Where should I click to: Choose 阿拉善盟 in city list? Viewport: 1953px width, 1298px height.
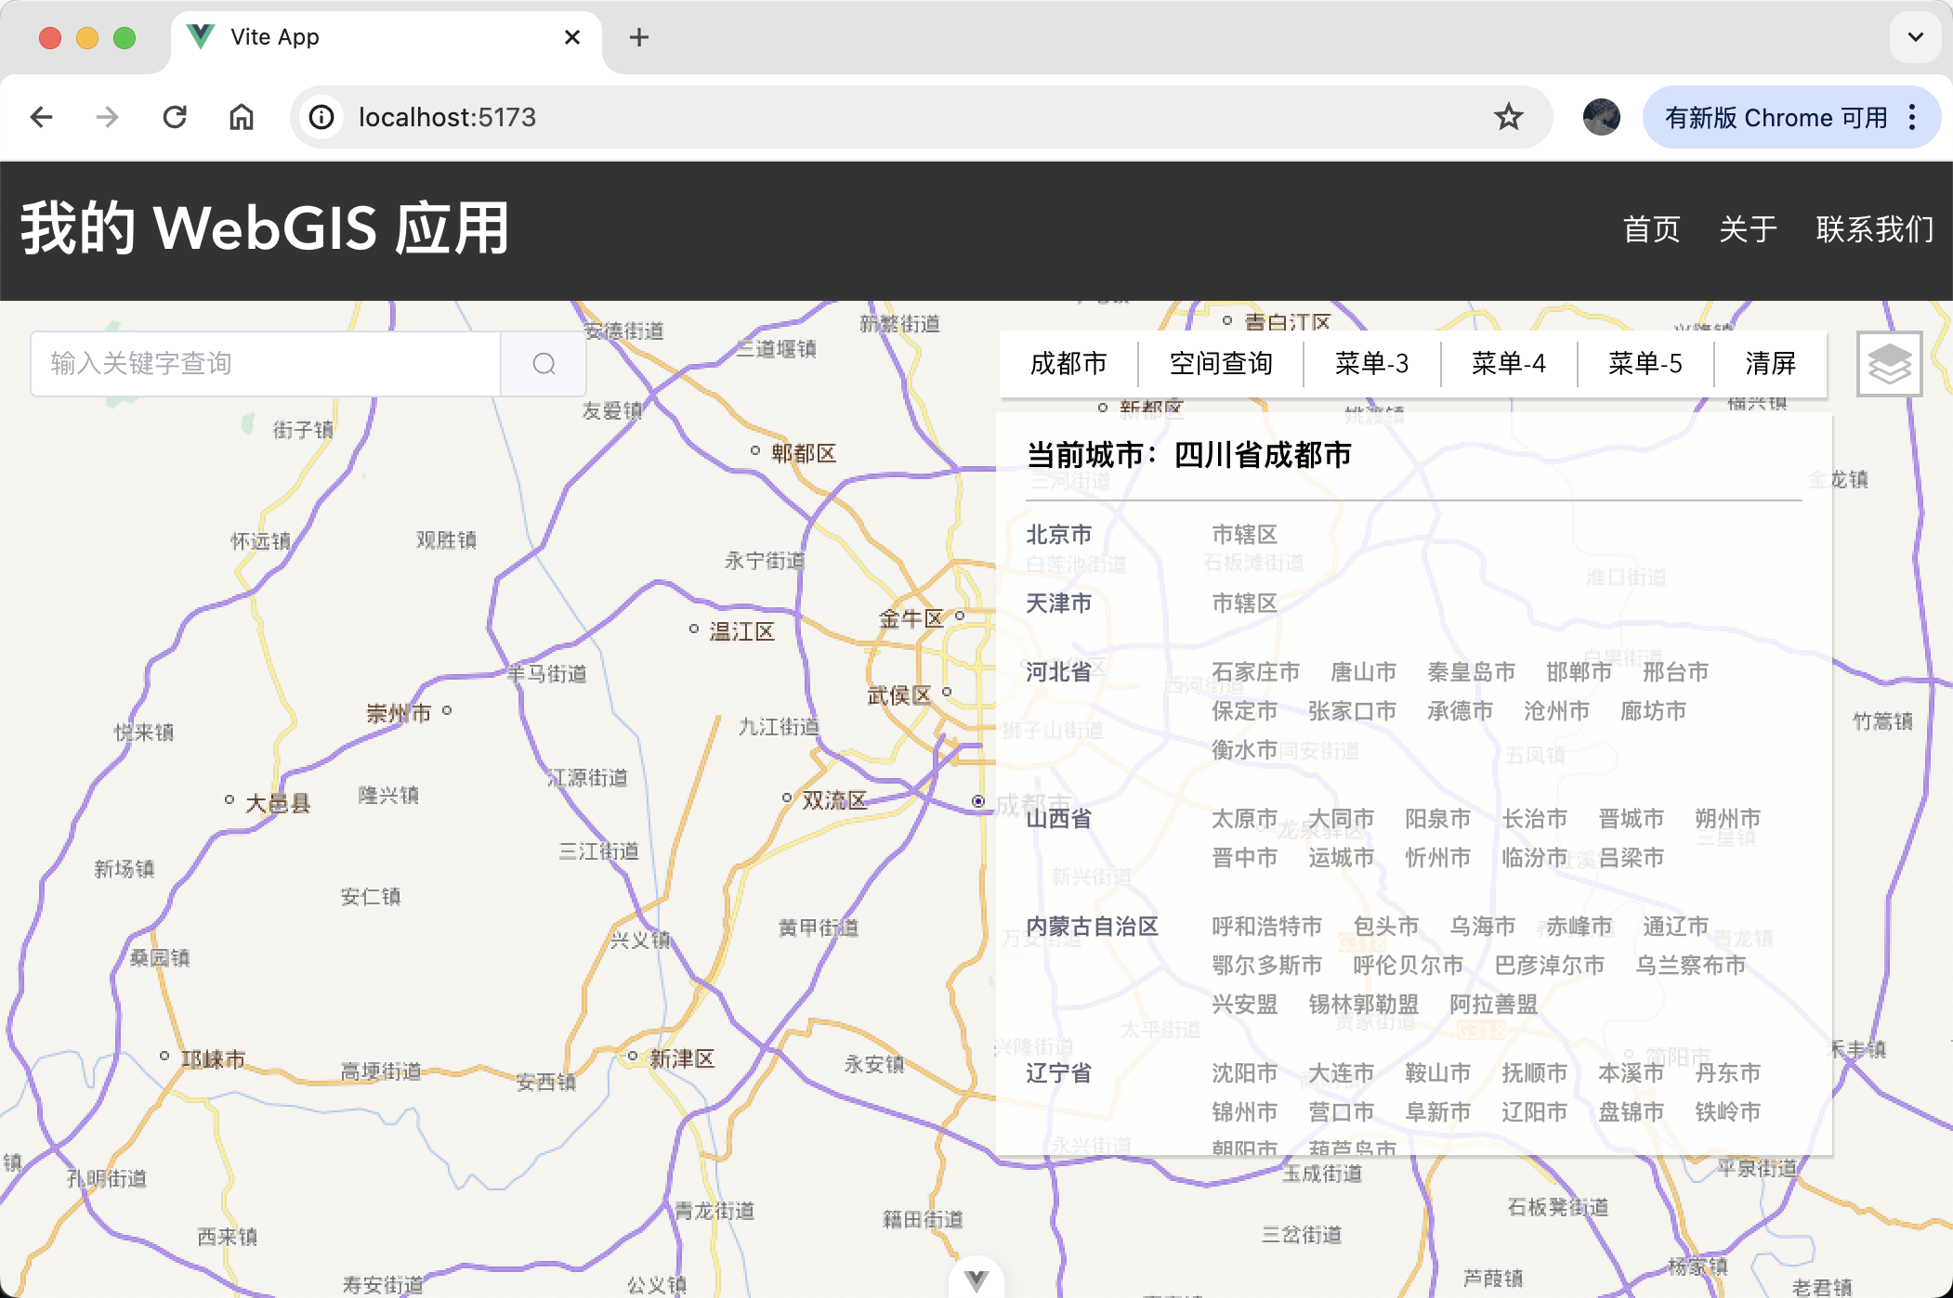tap(1493, 1005)
